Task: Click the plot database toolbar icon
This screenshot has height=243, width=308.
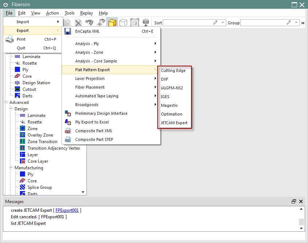Action: [146, 22]
